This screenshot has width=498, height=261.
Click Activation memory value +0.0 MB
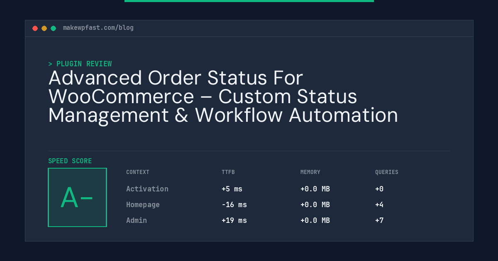click(315, 189)
